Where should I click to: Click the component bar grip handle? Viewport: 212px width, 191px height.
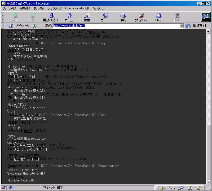pos(157,188)
